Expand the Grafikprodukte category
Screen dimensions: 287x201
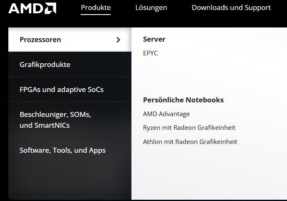point(70,65)
